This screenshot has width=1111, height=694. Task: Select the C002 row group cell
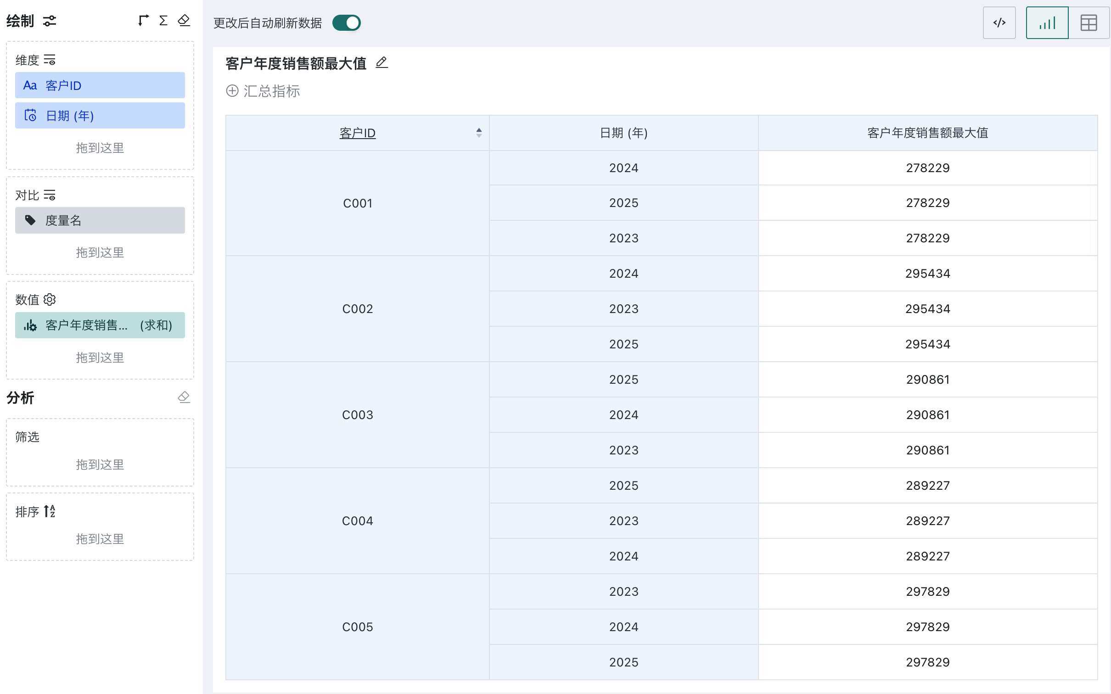tap(358, 308)
